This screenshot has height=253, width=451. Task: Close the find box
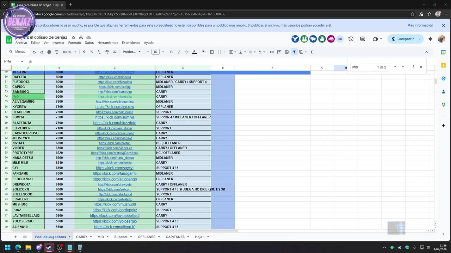point(421,67)
